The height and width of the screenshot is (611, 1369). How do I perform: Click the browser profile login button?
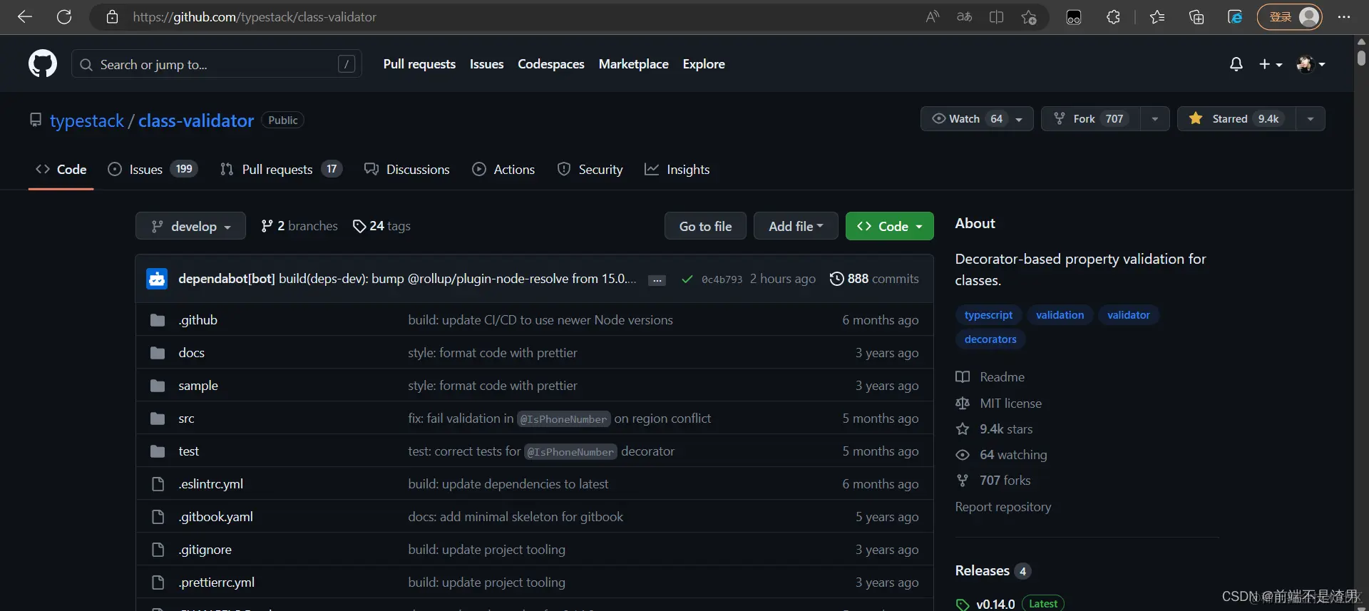[1289, 17]
